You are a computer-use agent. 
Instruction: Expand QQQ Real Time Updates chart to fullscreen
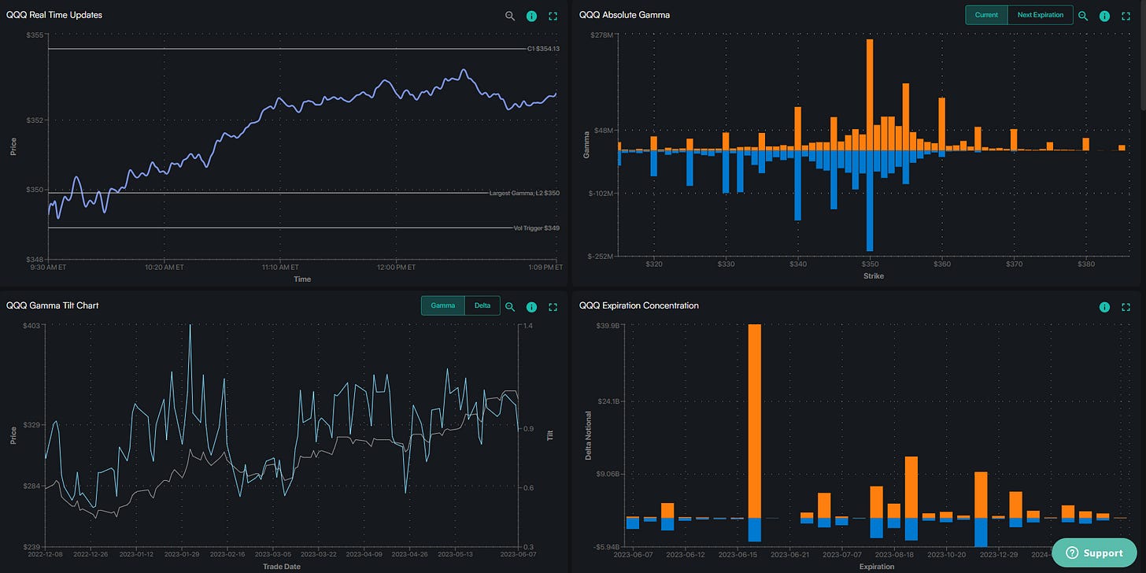[553, 16]
